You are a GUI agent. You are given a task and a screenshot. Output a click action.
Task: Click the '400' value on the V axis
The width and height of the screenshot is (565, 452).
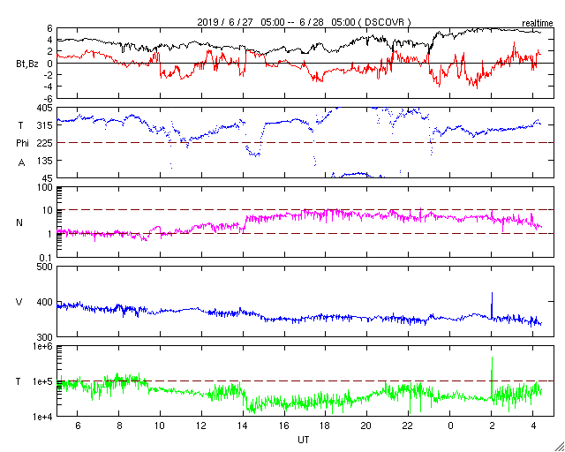[45, 302]
